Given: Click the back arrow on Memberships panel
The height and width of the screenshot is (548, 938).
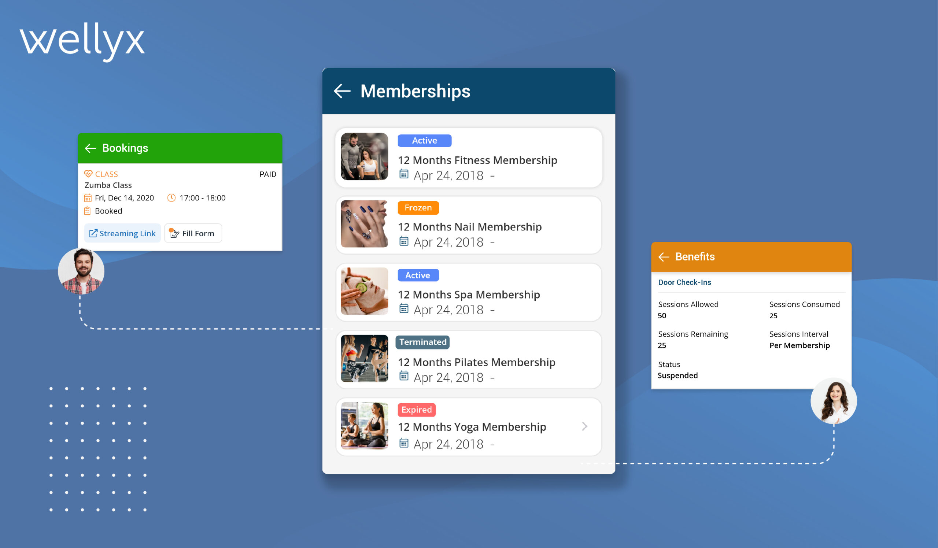Looking at the screenshot, I should pos(343,91).
